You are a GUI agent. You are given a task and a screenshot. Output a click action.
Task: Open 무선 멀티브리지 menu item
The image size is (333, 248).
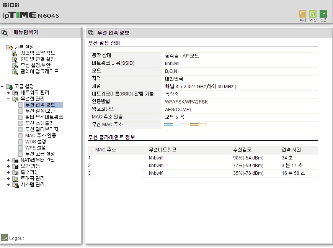42,130
